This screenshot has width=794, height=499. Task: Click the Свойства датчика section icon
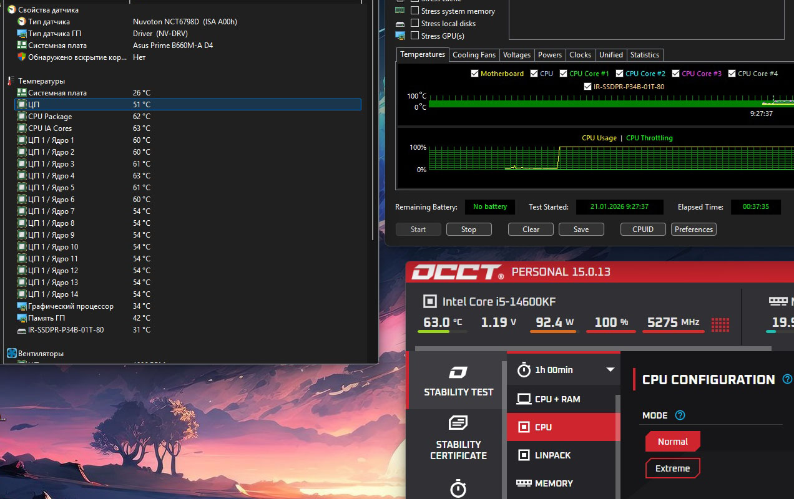pyautogui.click(x=11, y=10)
